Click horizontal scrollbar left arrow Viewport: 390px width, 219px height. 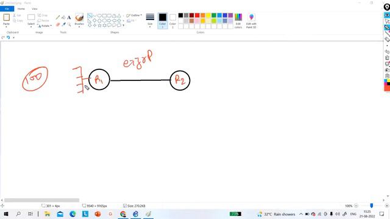tap(2, 200)
